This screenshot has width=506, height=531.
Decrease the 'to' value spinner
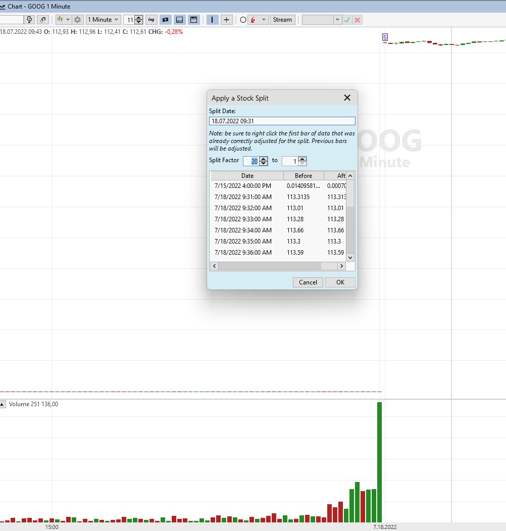[x=302, y=163]
